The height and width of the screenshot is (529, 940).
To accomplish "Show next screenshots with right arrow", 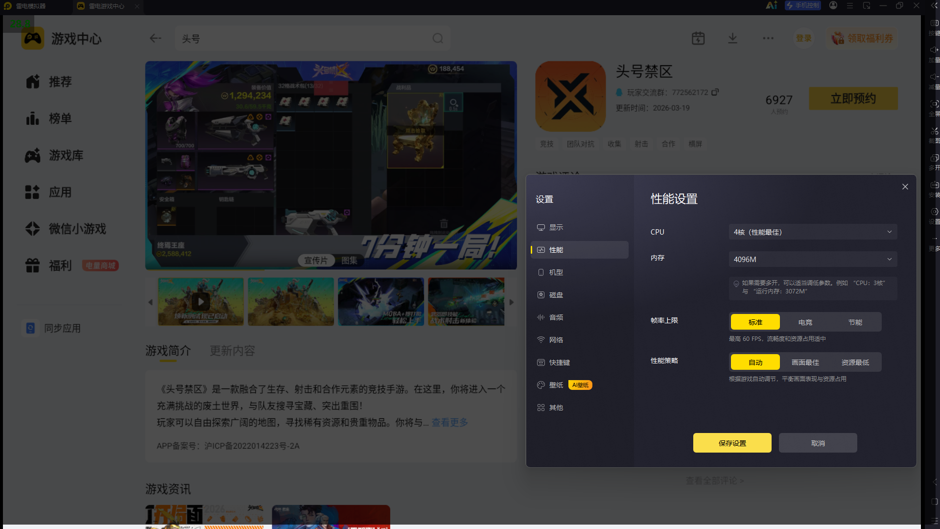I will pos(512,302).
